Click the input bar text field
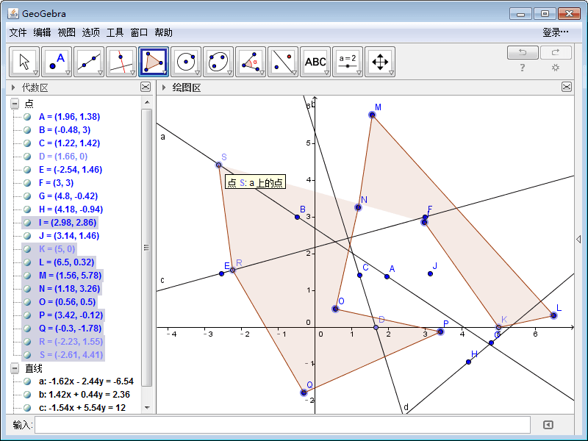This screenshot has height=441, width=588. click(x=282, y=425)
